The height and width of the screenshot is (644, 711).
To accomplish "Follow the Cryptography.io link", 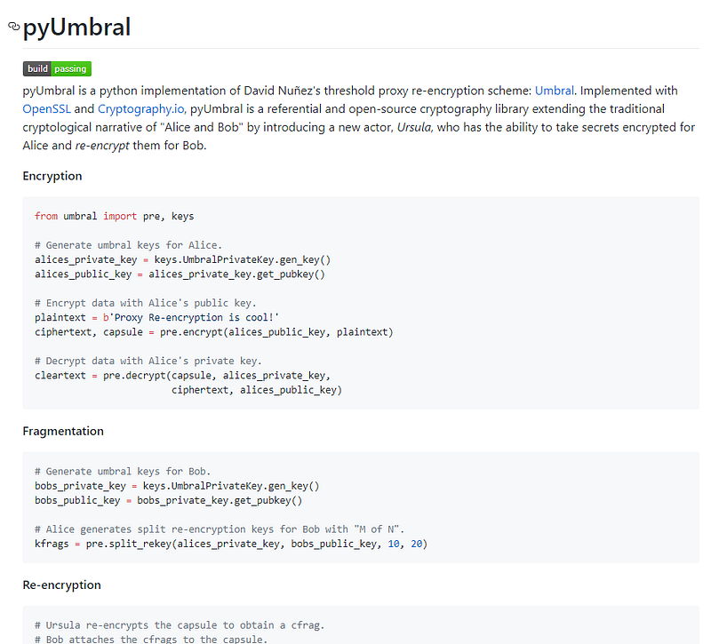I will coord(141,109).
